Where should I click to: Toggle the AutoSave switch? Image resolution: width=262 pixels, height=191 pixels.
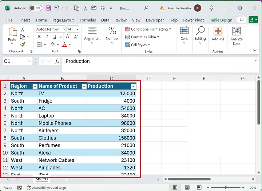tap(36, 8)
